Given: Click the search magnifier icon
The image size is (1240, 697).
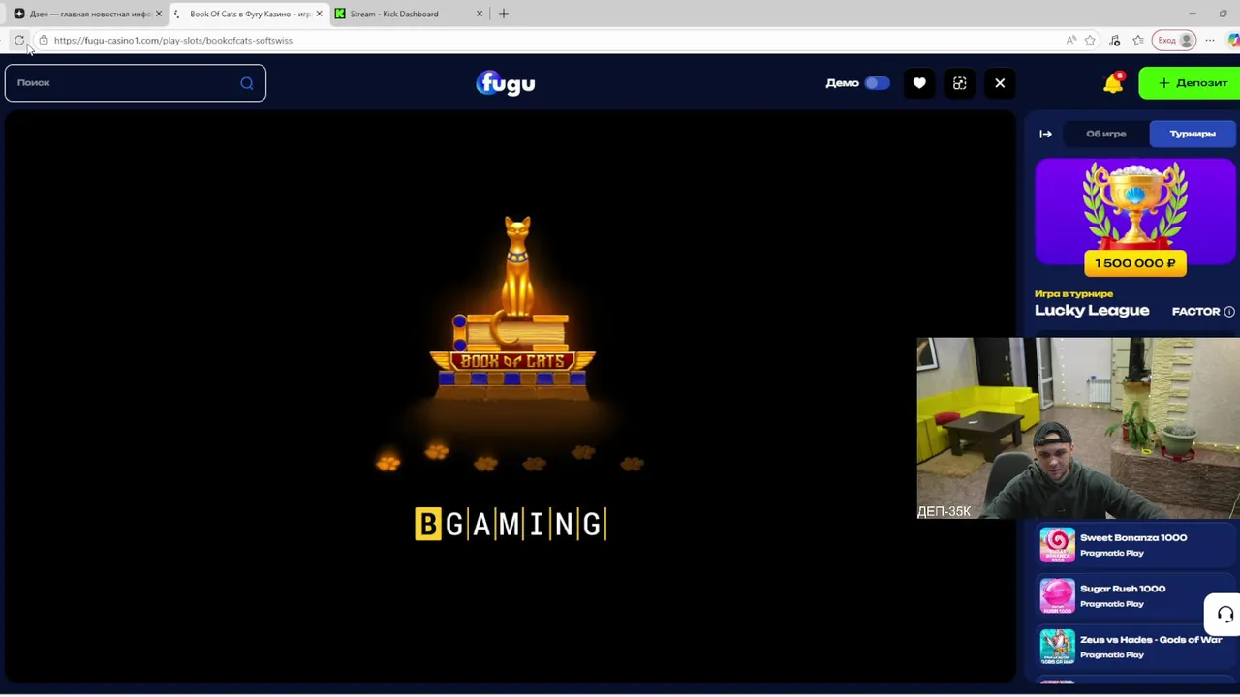Looking at the screenshot, I should click(247, 83).
